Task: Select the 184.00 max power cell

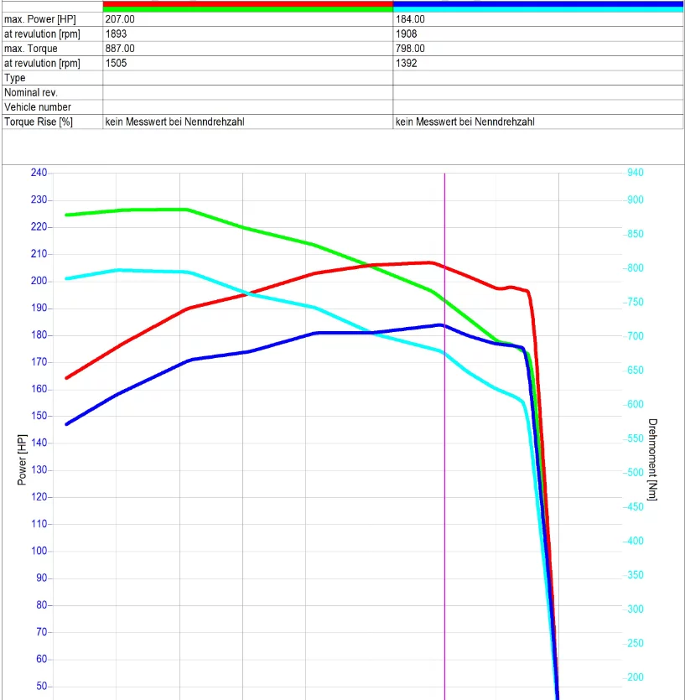Action: click(x=411, y=19)
